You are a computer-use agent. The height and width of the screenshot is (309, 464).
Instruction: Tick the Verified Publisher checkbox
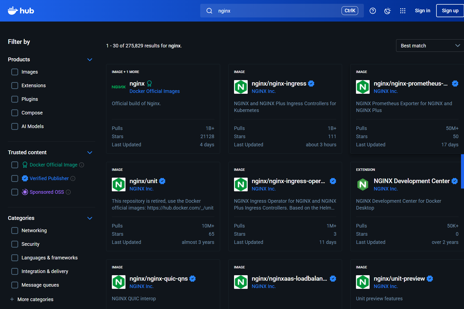point(15,178)
